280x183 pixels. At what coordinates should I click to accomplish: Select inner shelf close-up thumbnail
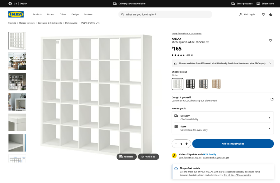pyautogui.click(x=17, y=143)
